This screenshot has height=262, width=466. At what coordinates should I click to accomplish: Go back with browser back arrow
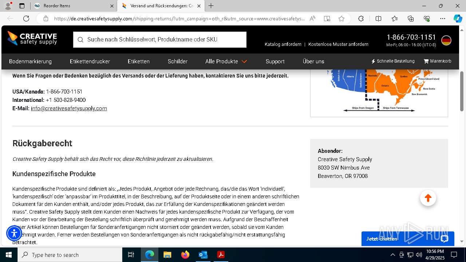10,19
